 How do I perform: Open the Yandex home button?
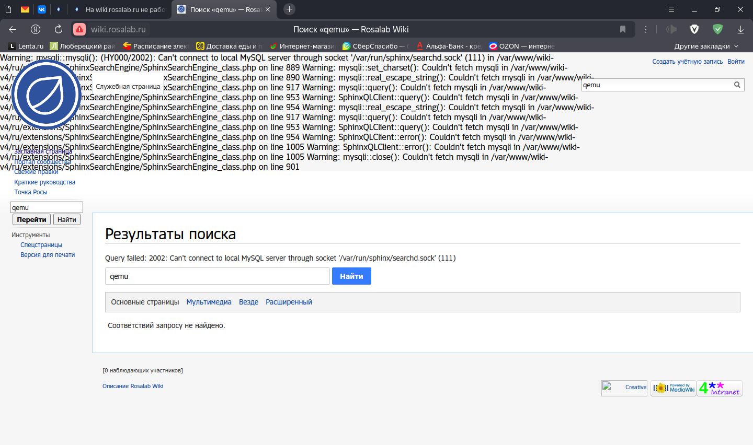pyautogui.click(x=36, y=29)
